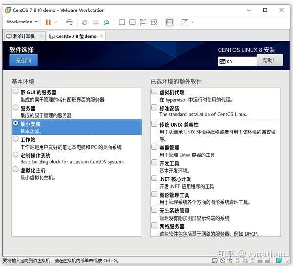Select the 定制操作系统 radio button

pyautogui.click(x=15, y=155)
